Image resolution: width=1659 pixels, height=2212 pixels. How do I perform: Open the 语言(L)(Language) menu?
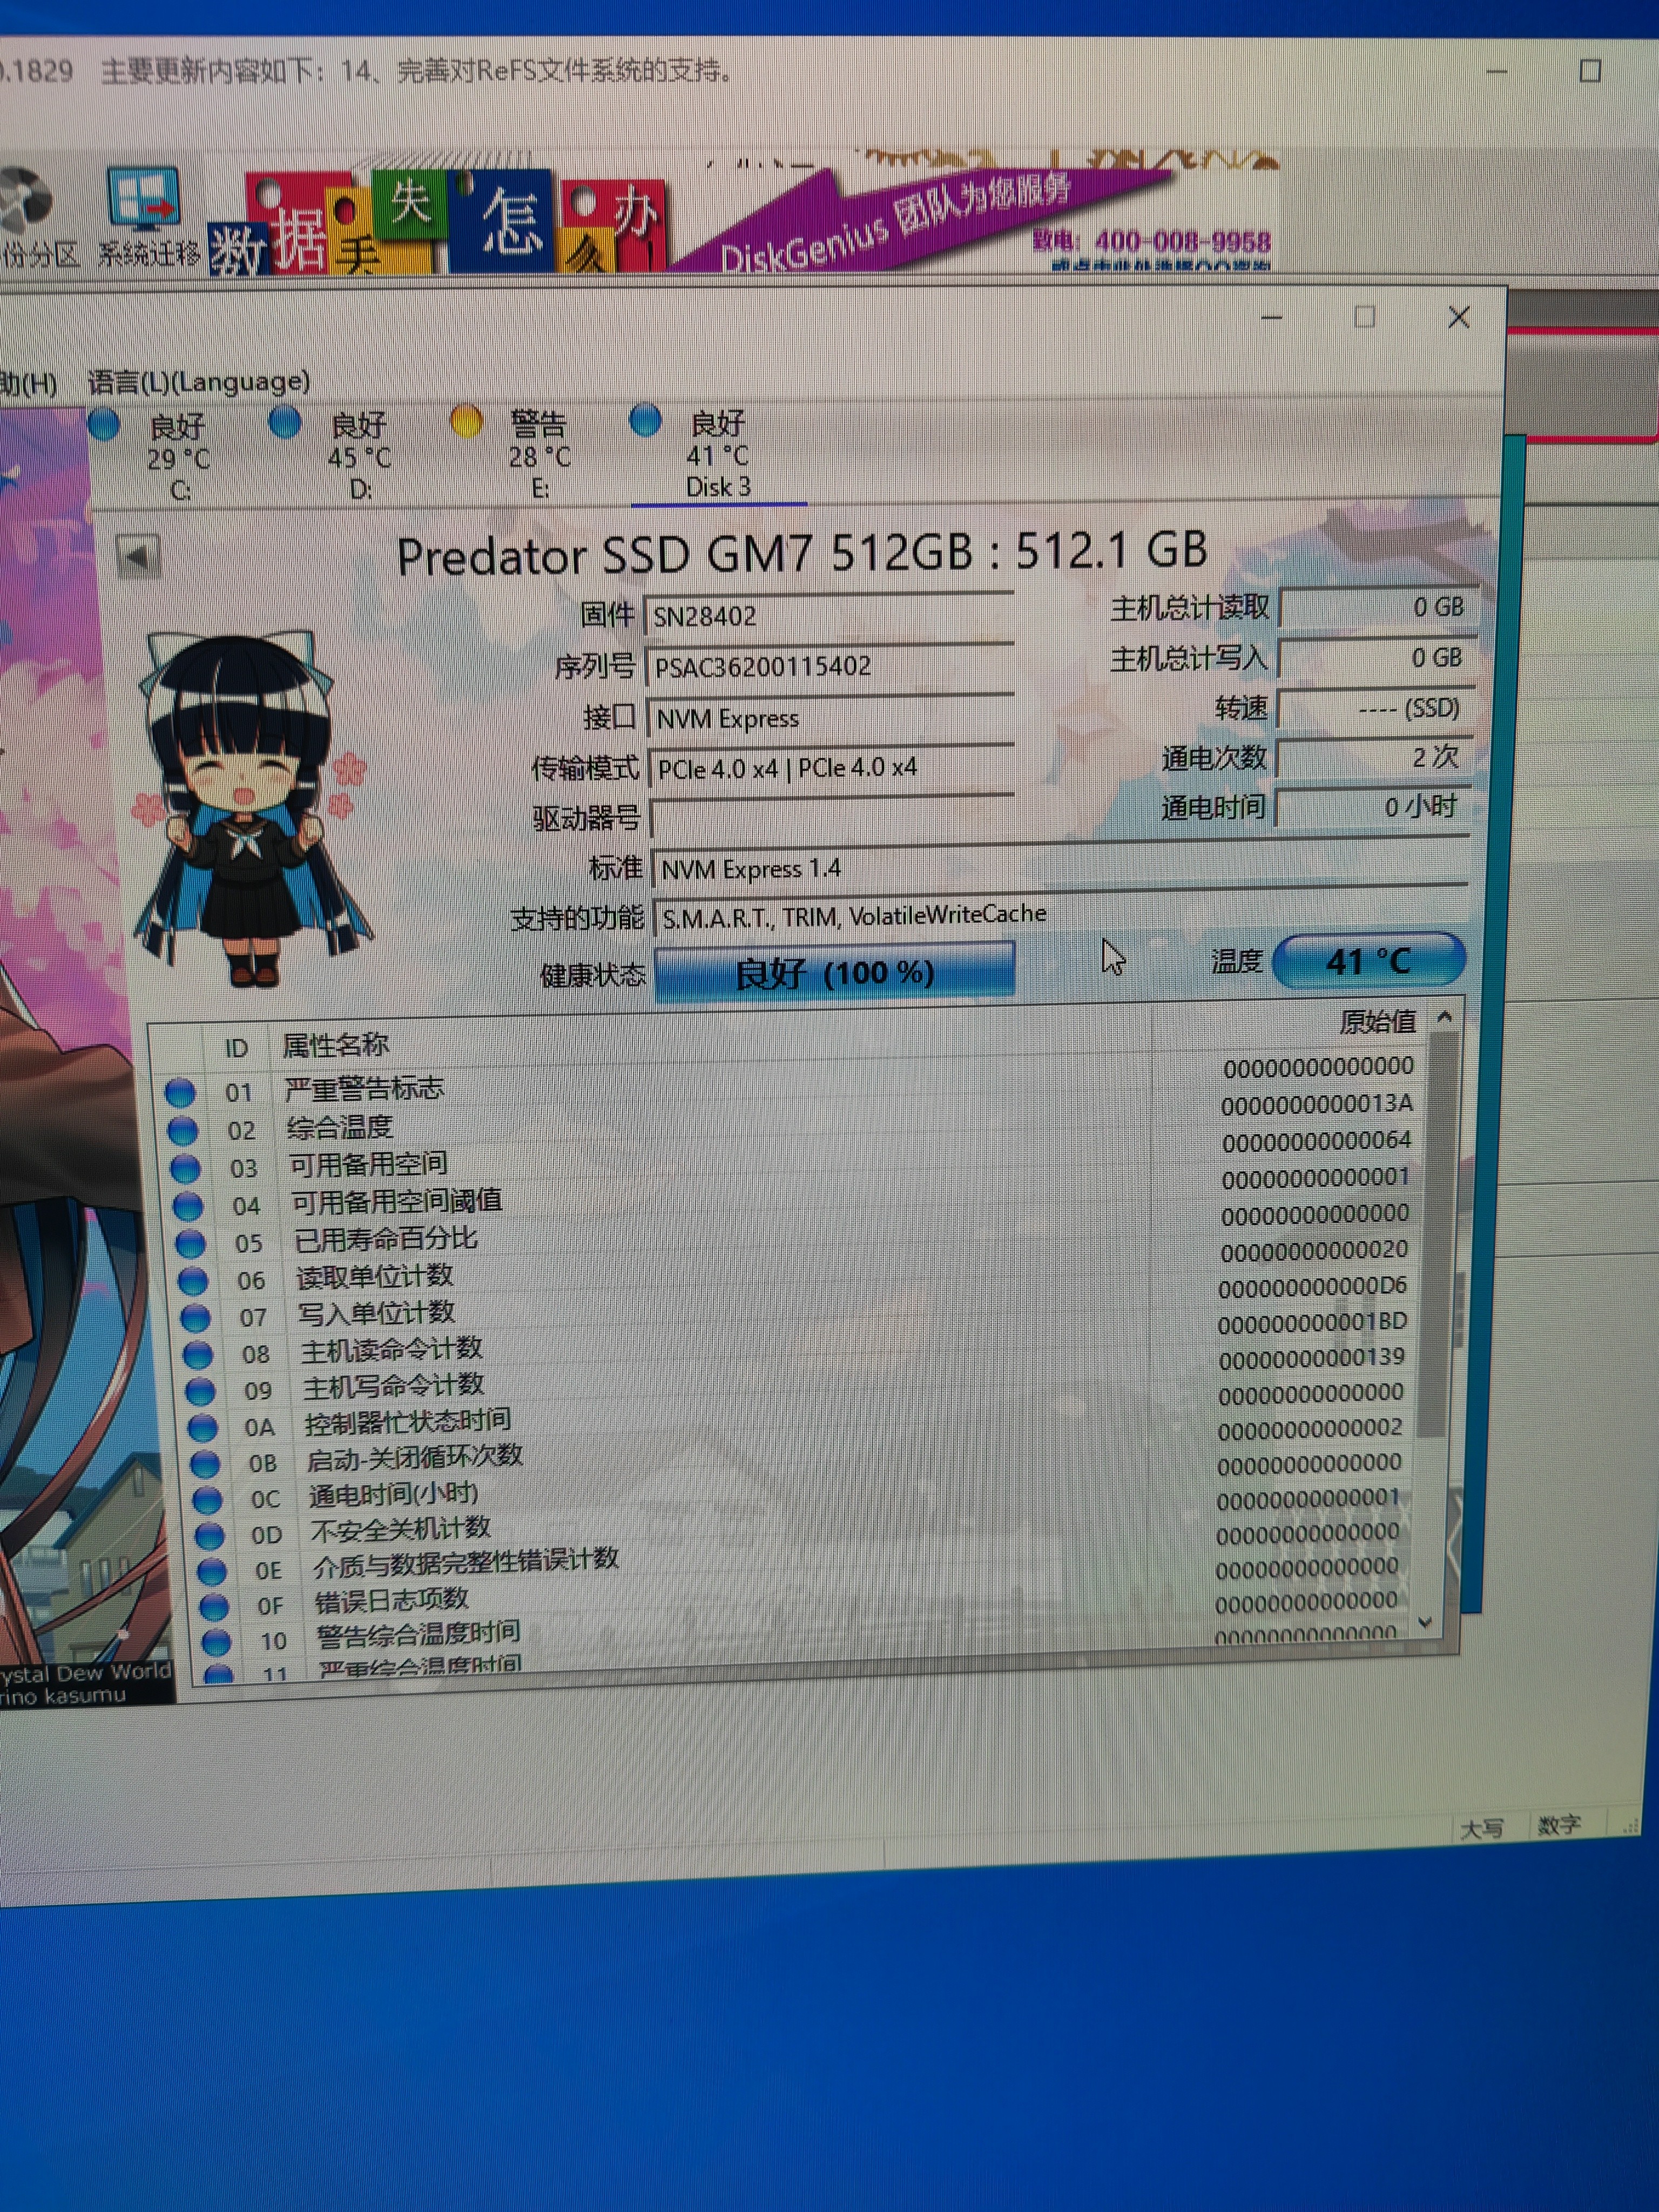coord(199,382)
